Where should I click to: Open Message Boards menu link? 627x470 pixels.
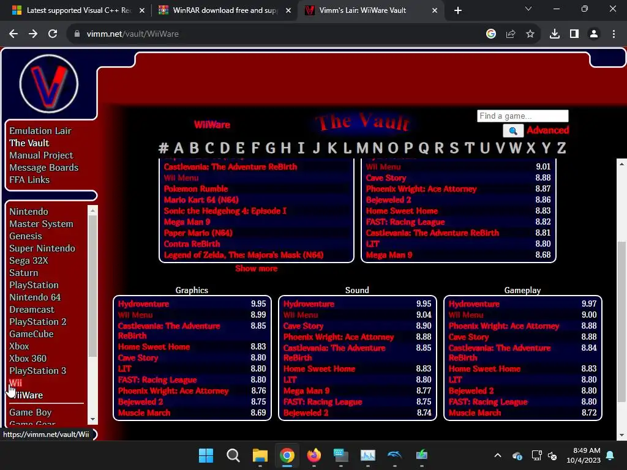(44, 168)
